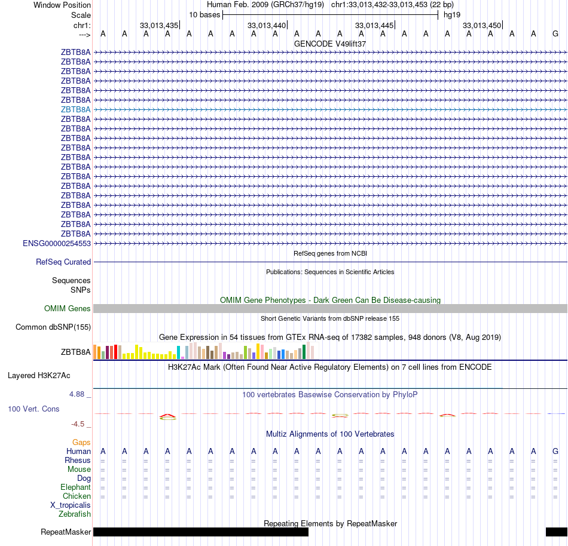
Task: Click the hg19 assembly label
Action: coord(452,15)
